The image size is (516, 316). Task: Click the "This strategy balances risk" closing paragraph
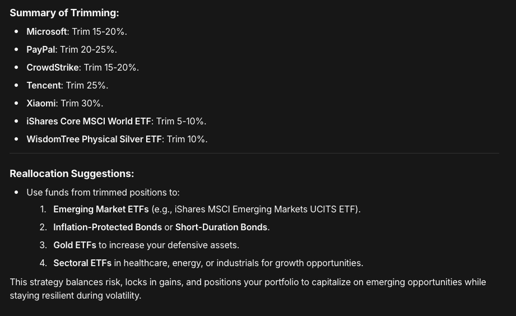pos(247,289)
